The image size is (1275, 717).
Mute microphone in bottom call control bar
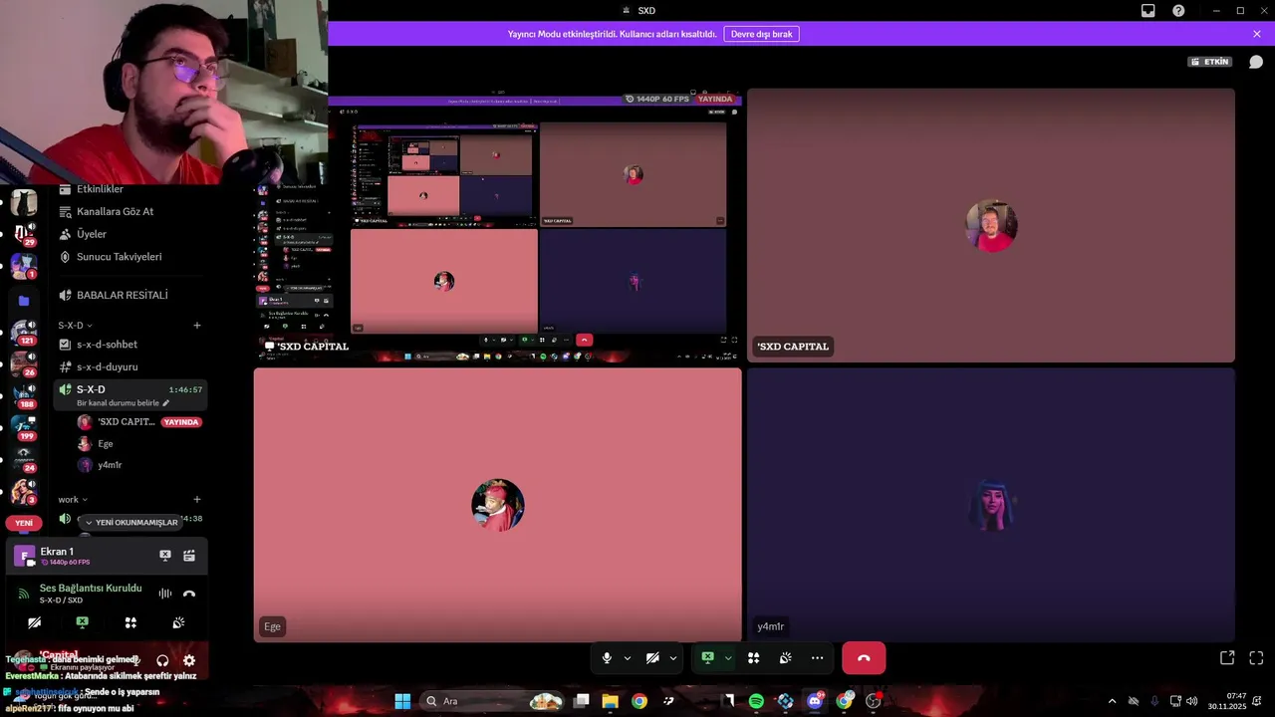tap(607, 658)
